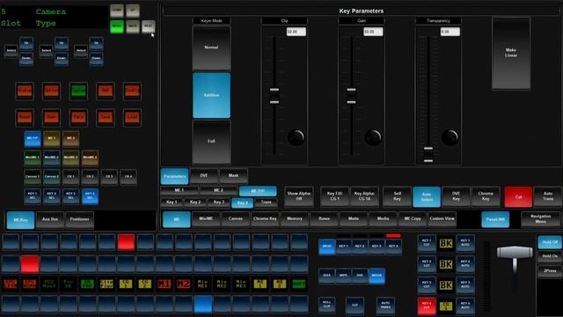The width and height of the screenshot is (563, 317).
Task: Click the red KEY 4 CUT button
Action: pos(427,306)
